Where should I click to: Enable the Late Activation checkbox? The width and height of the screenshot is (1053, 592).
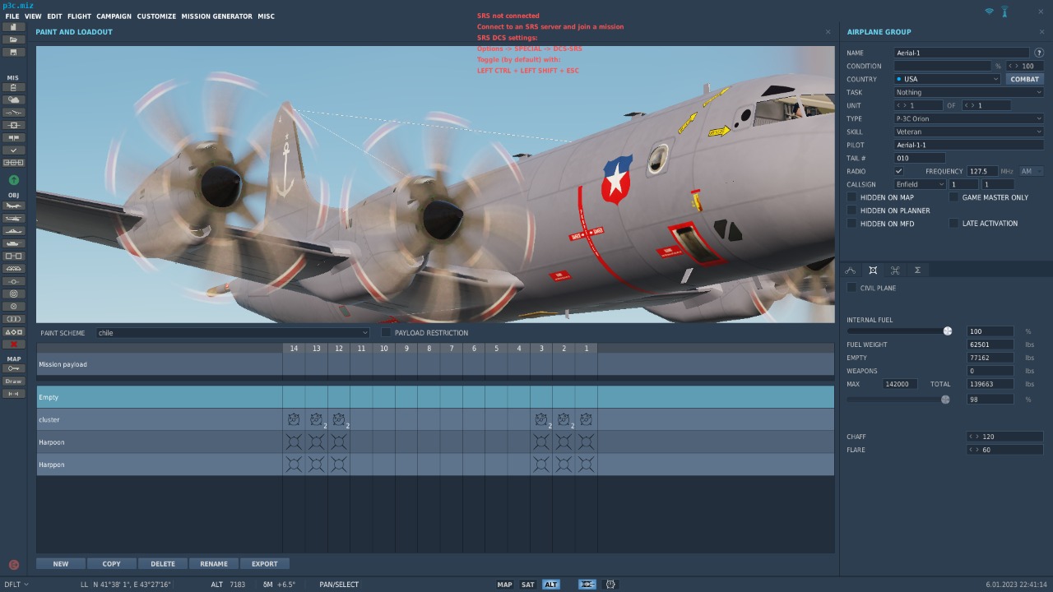point(953,223)
